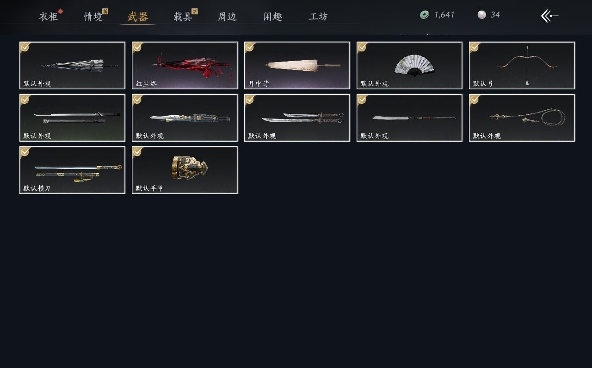Pick the 默认横刀 saber card
Image resolution: width=592 pixels, height=368 pixels.
click(x=72, y=170)
